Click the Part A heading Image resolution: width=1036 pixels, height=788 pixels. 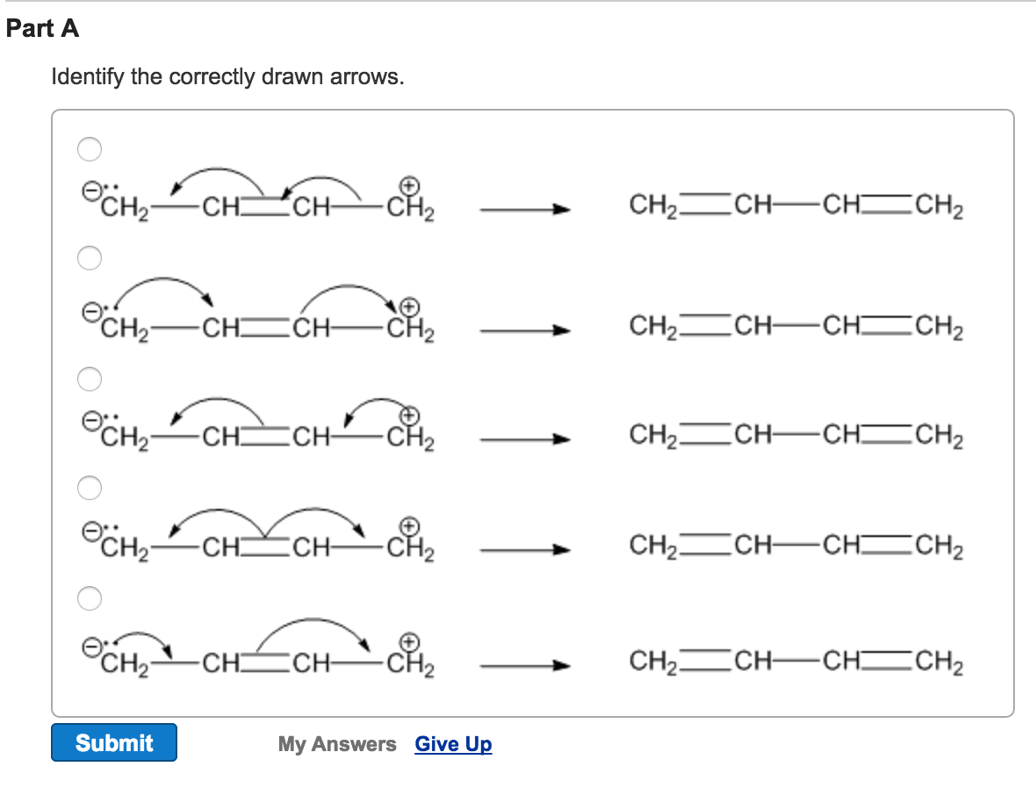[42, 28]
